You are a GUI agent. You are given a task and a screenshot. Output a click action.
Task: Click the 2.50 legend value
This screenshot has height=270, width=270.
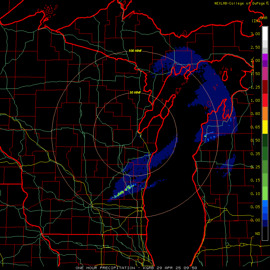click(255, 47)
